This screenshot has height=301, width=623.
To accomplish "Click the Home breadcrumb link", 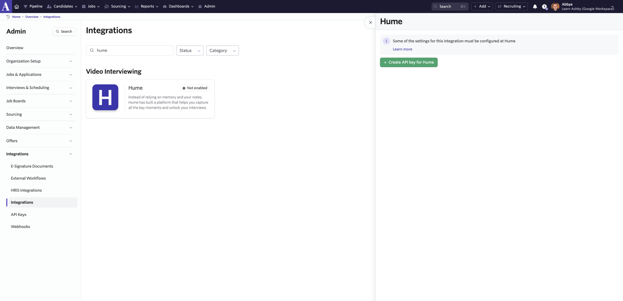I will pyautogui.click(x=16, y=17).
